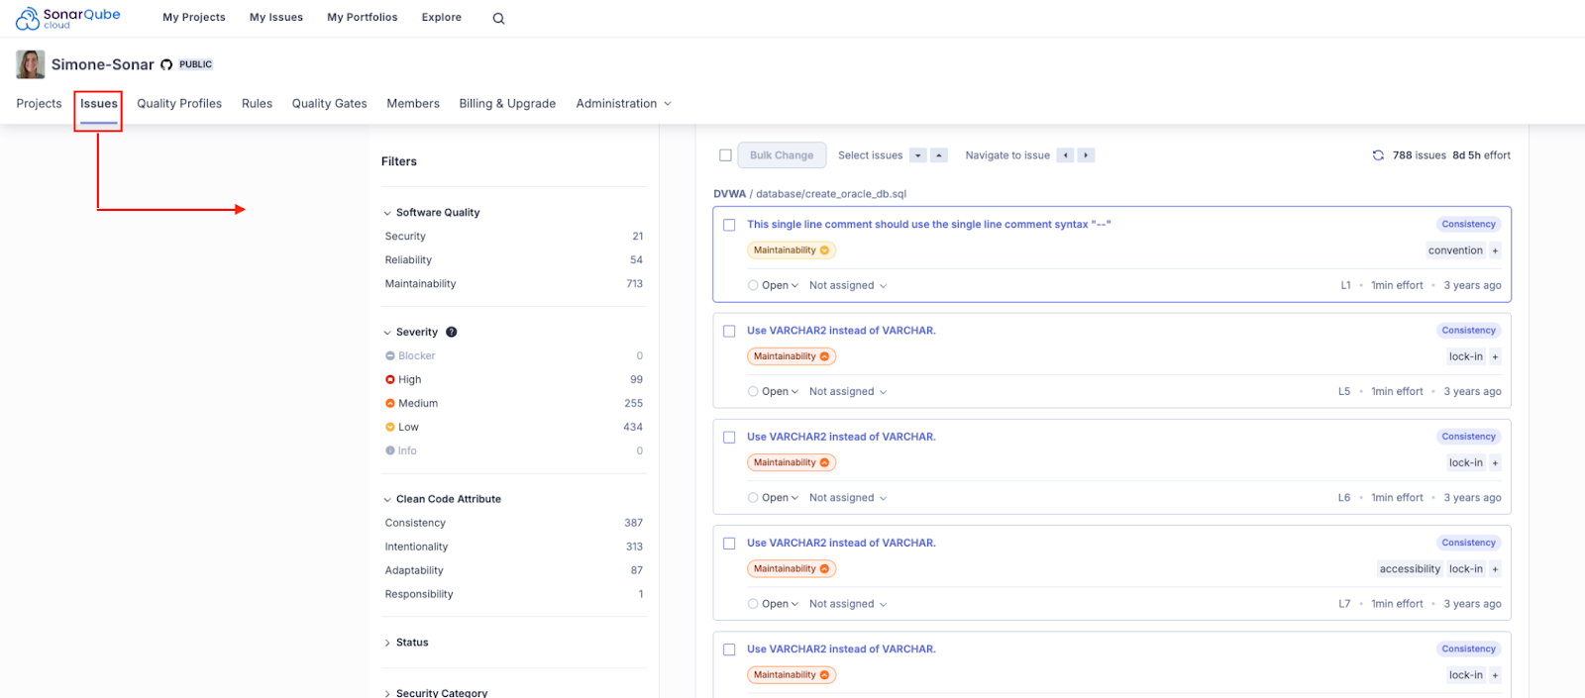Open the search magnifier icon
Image resolution: width=1585 pixels, height=698 pixels.
pyautogui.click(x=498, y=18)
